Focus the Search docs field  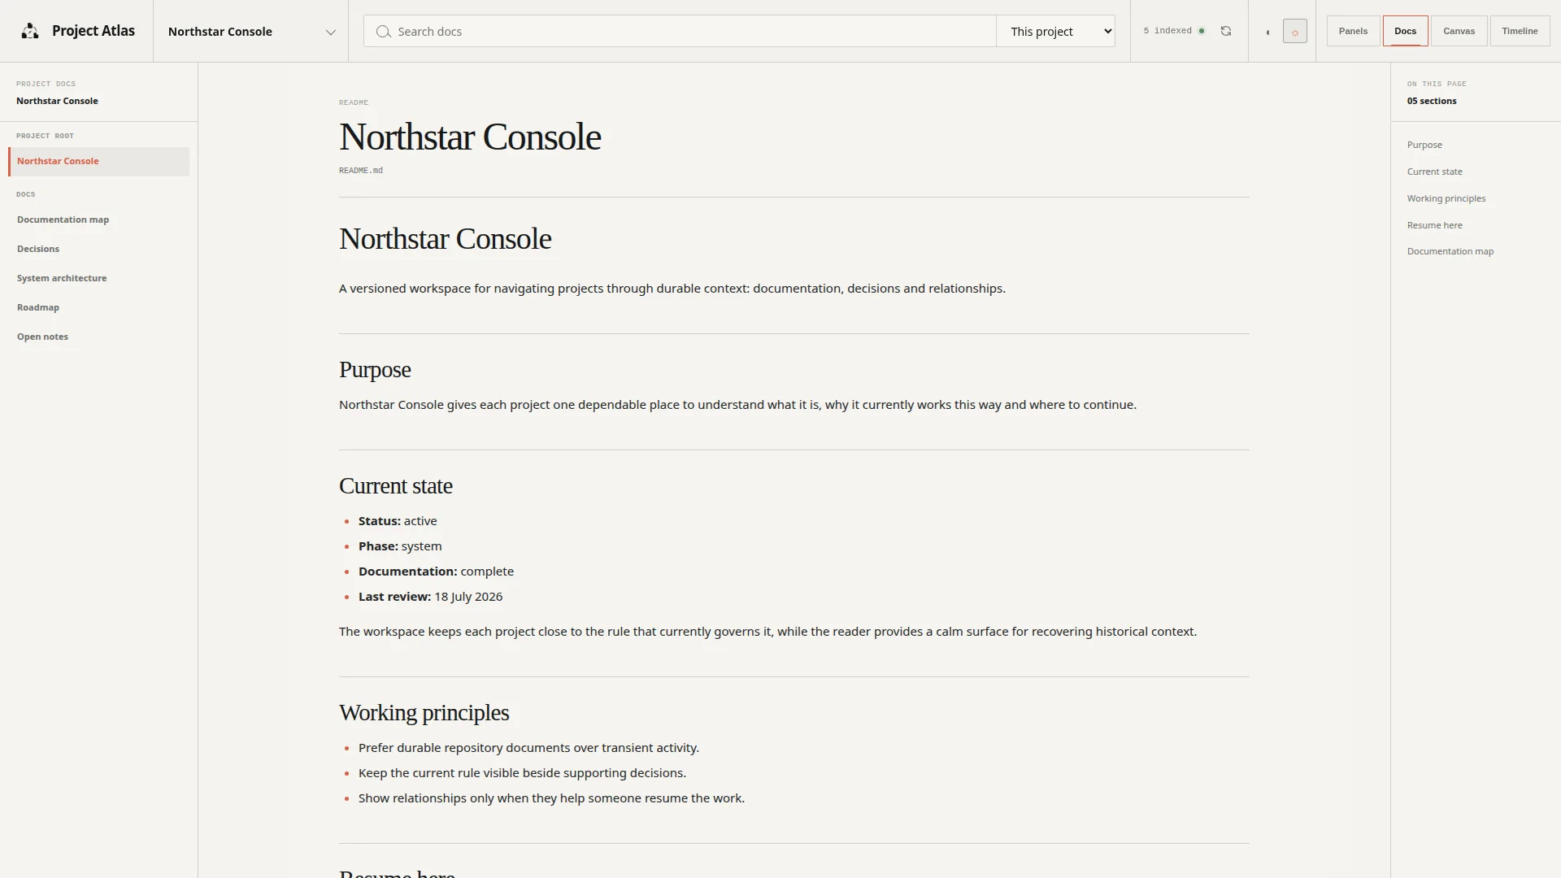pos(680,32)
